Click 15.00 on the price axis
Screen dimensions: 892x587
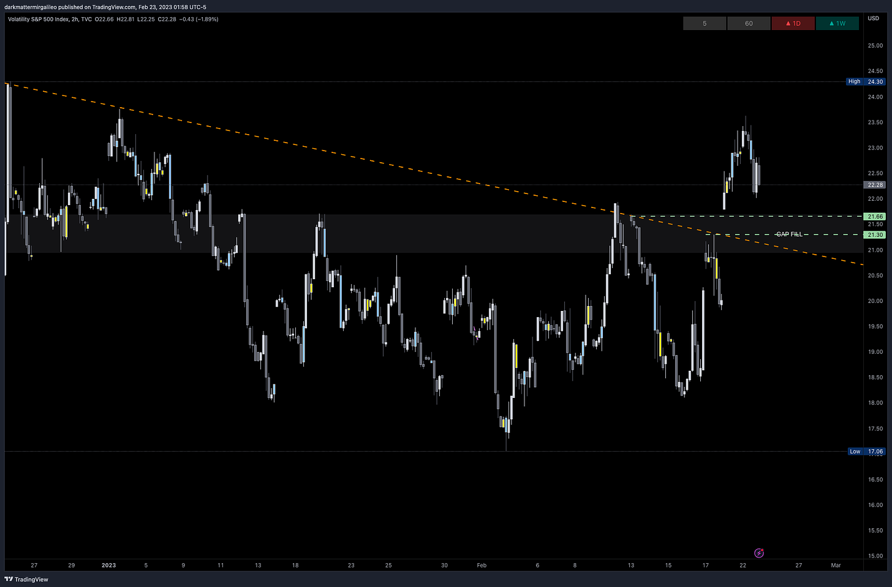[875, 556]
